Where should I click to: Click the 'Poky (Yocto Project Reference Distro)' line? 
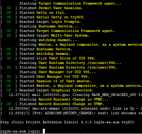click(67, 122)
